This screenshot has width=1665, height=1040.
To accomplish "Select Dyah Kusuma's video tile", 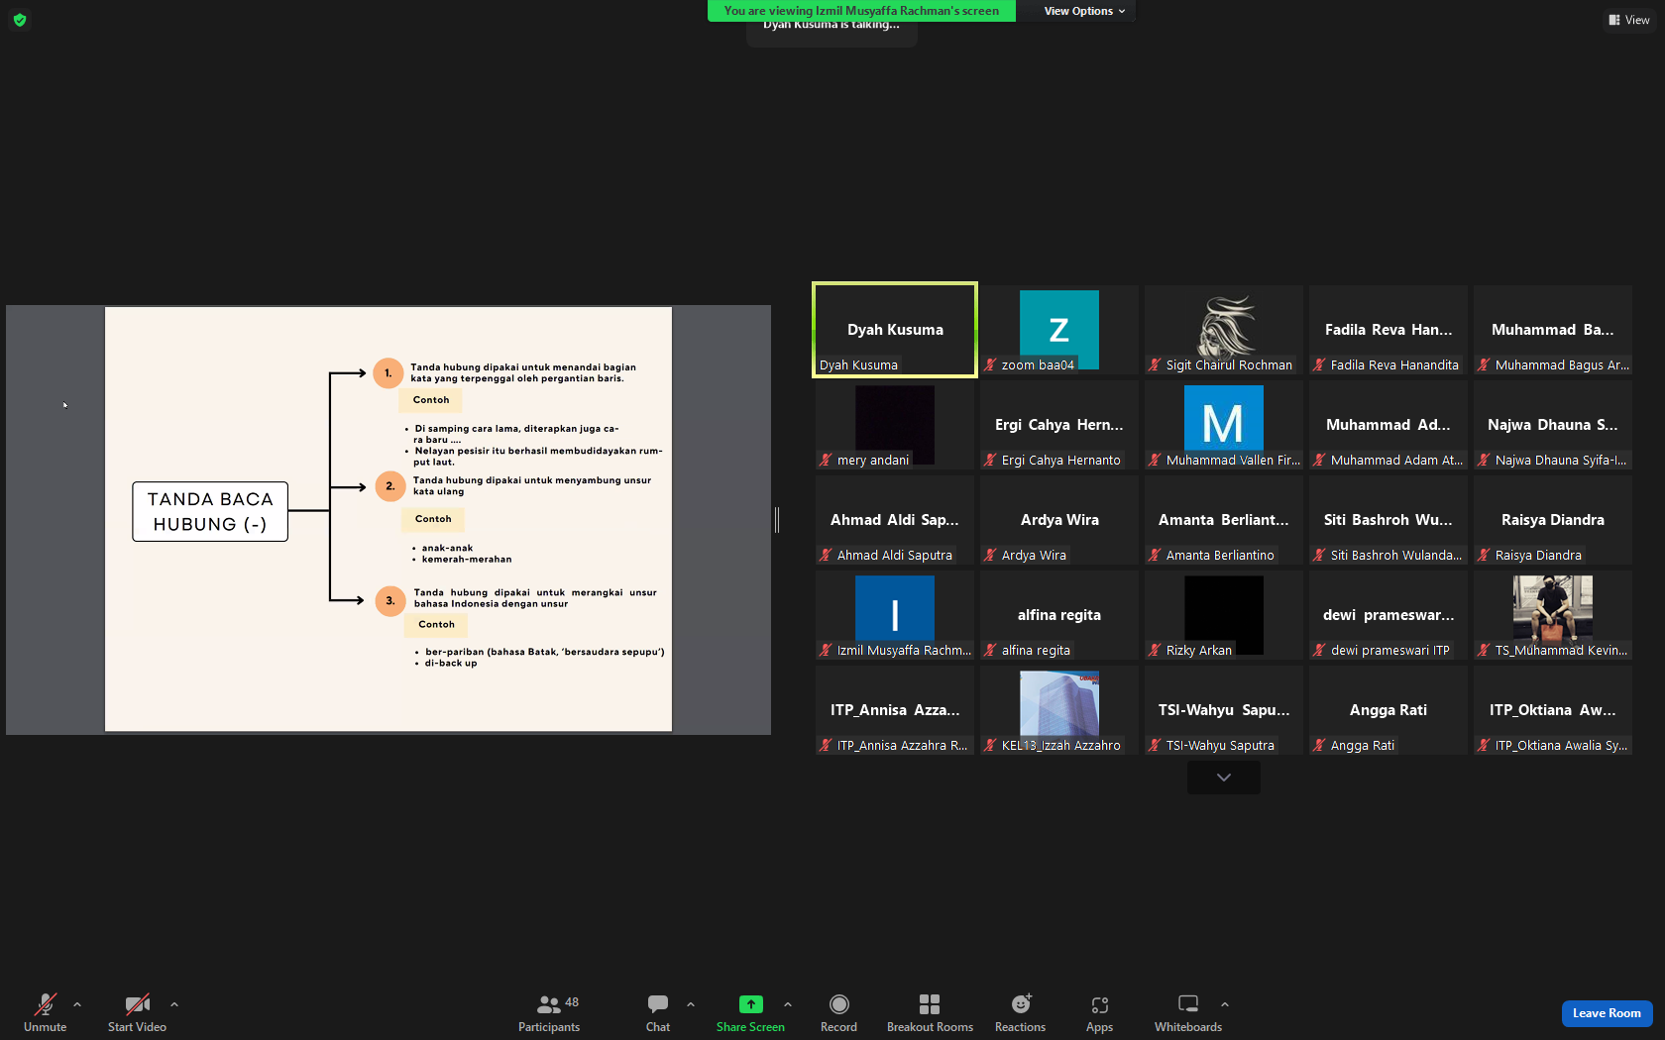I will [x=895, y=330].
